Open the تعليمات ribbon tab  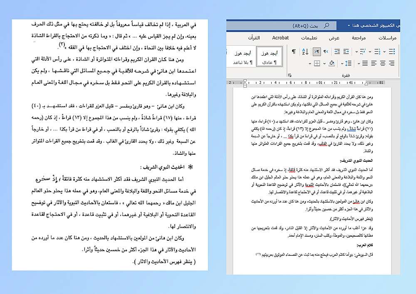tap(309, 38)
